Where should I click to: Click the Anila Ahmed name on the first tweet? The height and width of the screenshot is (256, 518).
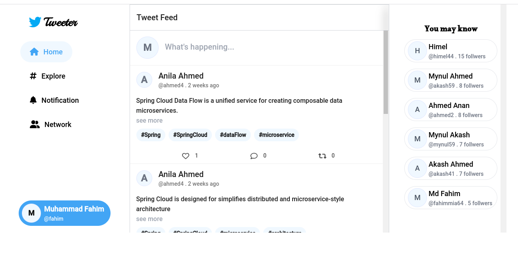point(181,76)
